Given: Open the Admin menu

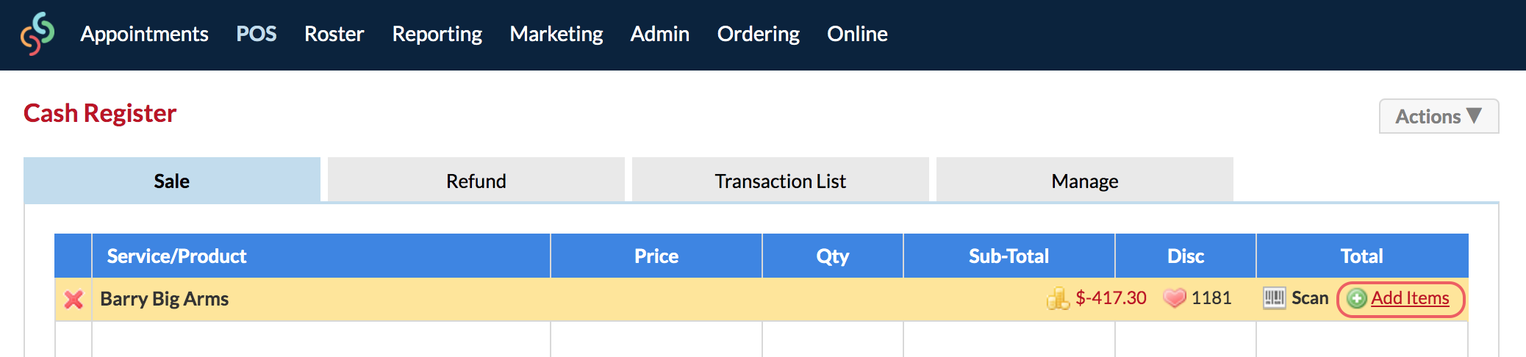Looking at the screenshot, I should (x=660, y=34).
